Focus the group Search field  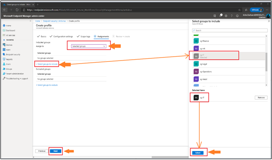230,30
